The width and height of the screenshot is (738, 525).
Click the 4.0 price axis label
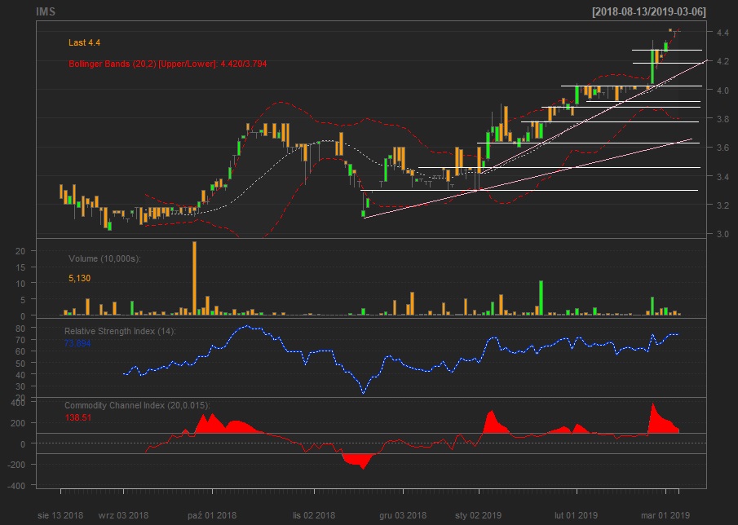[723, 90]
